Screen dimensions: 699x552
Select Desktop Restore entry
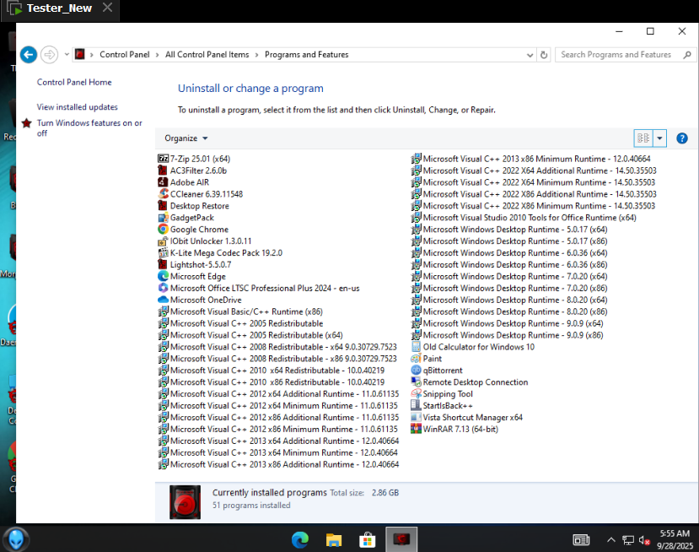pos(193,206)
